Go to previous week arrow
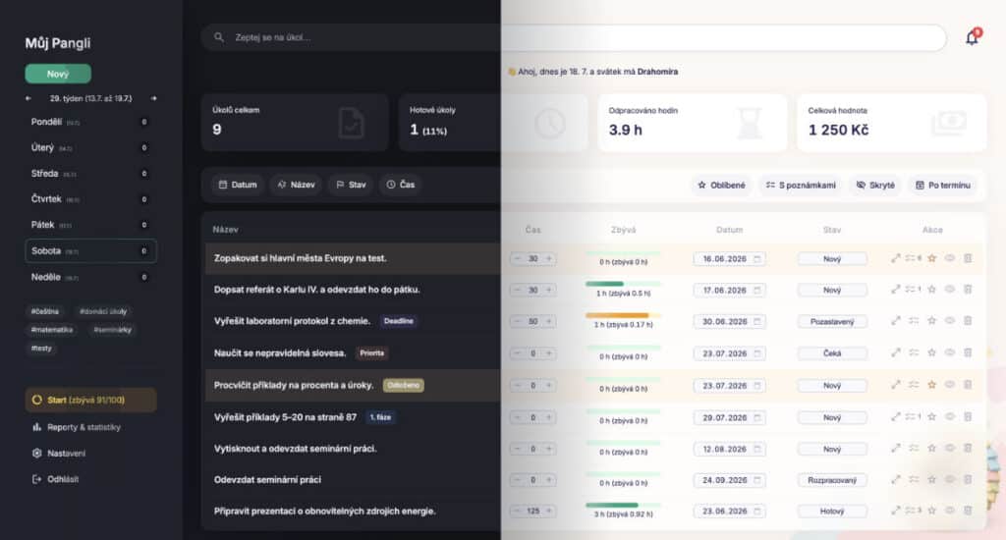Viewport: 1006px width, 540px height. [28, 98]
